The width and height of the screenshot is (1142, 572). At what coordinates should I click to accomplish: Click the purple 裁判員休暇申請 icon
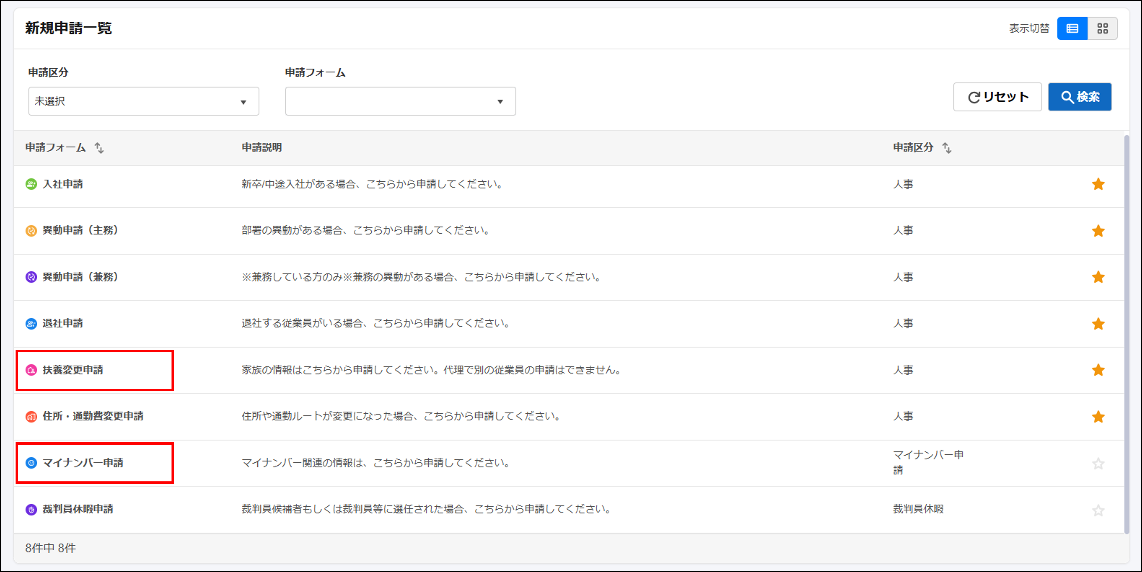[x=31, y=510]
